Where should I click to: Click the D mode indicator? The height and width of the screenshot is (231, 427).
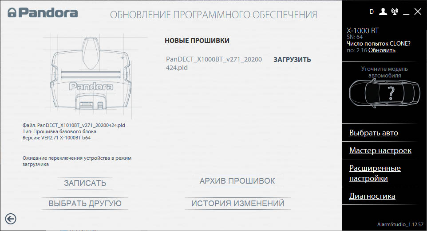tap(372, 12)
